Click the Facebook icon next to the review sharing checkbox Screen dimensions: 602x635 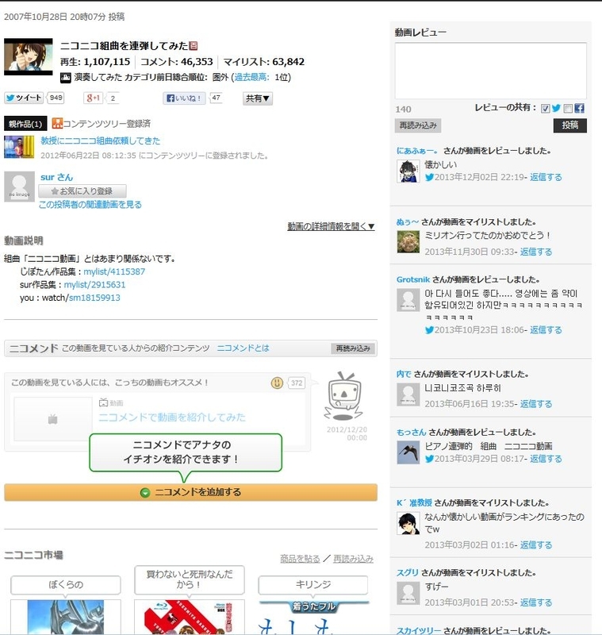pyautogui.click(x=579, y=108)
